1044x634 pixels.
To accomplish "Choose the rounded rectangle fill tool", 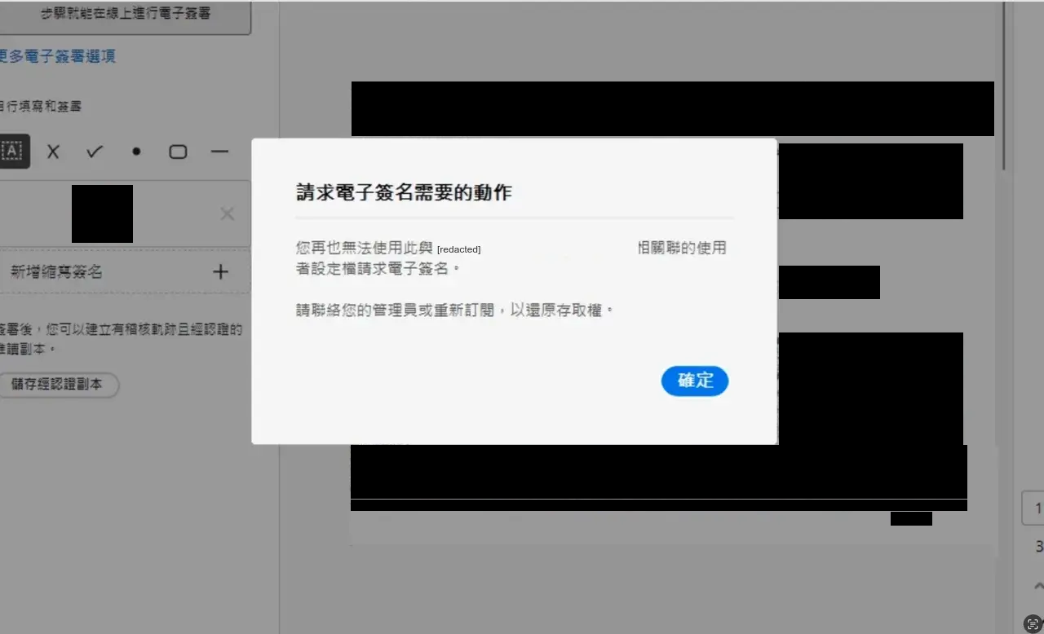I will coord(178,152).
